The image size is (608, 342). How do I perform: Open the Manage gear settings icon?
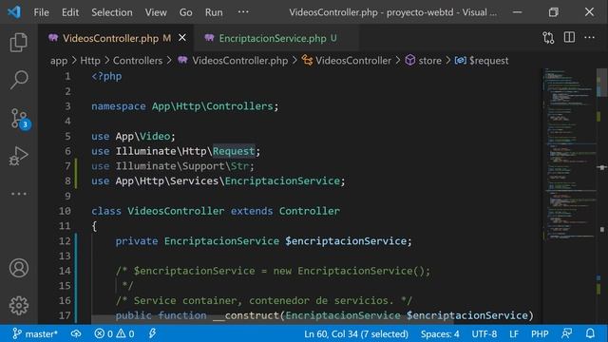(19, 306)
